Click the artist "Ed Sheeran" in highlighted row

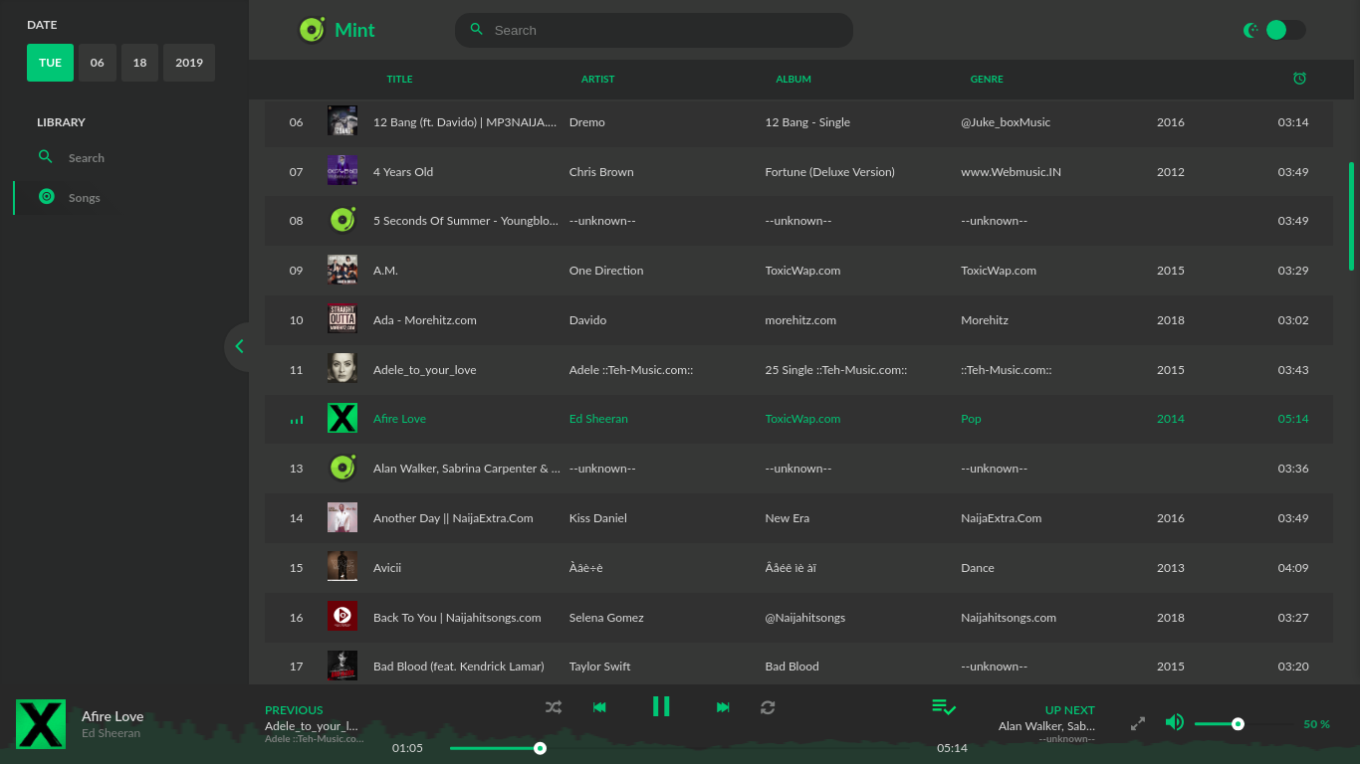coord(598,419)
